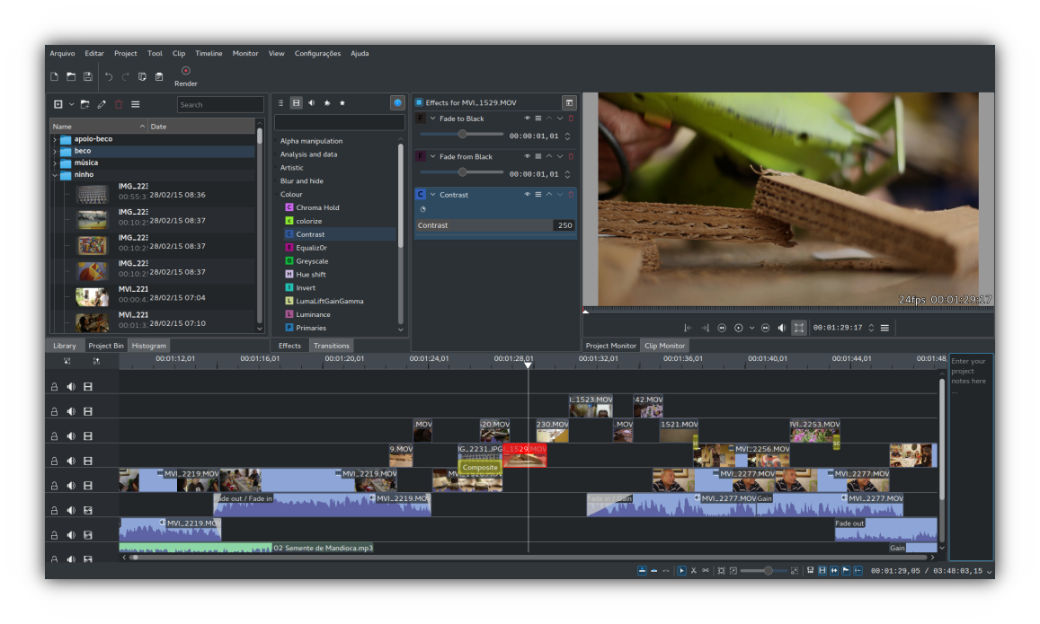Select the Greyscale effect in the list
The height and width of the screenshot is (624, 1040).
pos(312,261)
